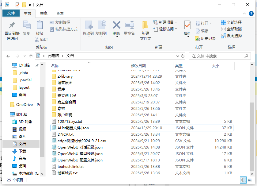This screenshot has width=257, height=186.
Task: Click the Copy icon in ribbon
Action: pyautogui.click(x=27, y=25)
